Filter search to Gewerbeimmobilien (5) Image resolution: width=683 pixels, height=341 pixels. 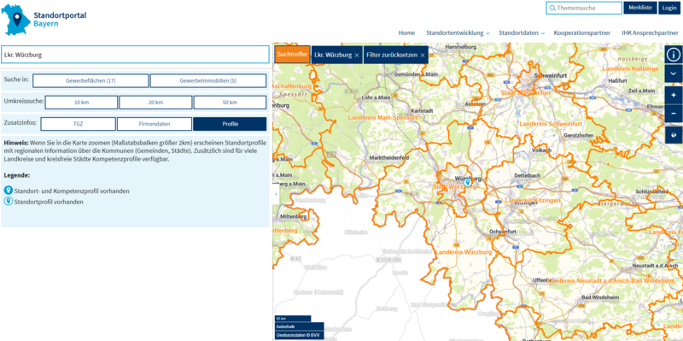208,80
